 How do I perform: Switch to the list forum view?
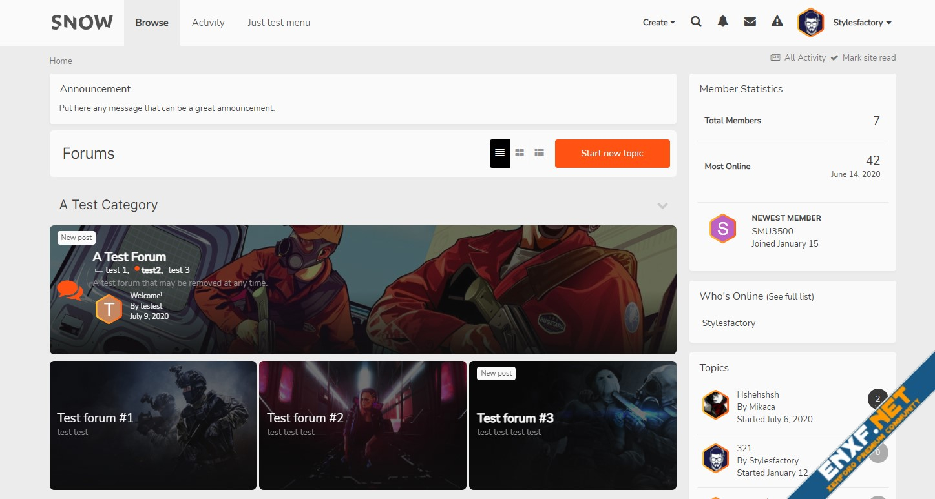tap(540, 153)
